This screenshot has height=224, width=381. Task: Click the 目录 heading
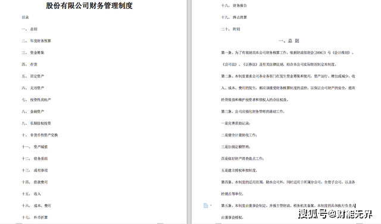click(25, 17)
